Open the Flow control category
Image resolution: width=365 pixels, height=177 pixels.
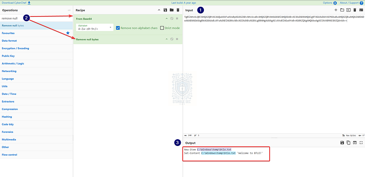[x=36, y=155]
